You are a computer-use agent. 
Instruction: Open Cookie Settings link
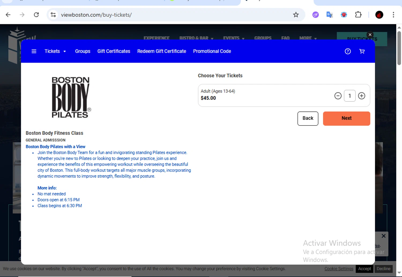click(x=339, y=269)
